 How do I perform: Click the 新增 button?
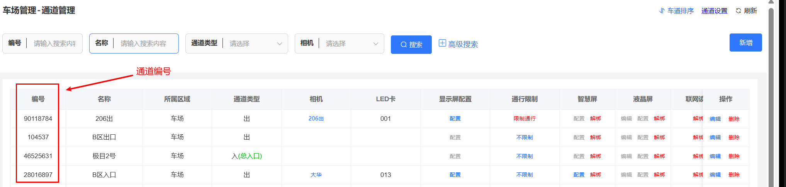pyautogui.click(x=745, y=42)
